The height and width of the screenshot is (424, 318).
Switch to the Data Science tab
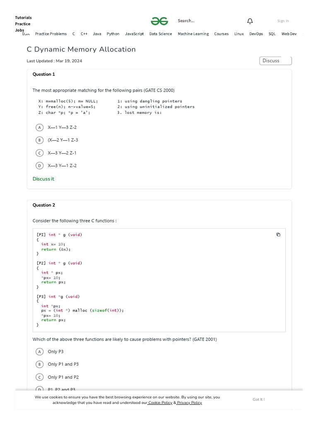161,34
